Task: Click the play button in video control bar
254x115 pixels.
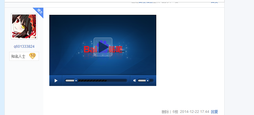Action: pos(56,81)
